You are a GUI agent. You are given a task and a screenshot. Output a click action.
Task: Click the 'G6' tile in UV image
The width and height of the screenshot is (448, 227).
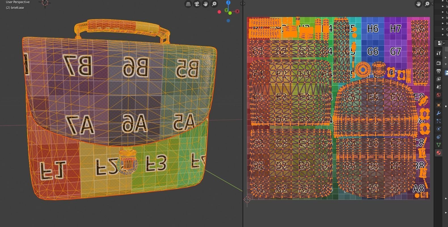(373, 51)
